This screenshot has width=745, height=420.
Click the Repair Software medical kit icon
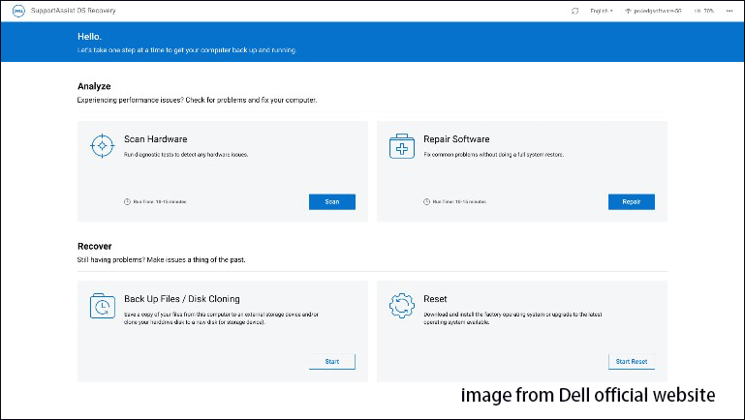402,146
